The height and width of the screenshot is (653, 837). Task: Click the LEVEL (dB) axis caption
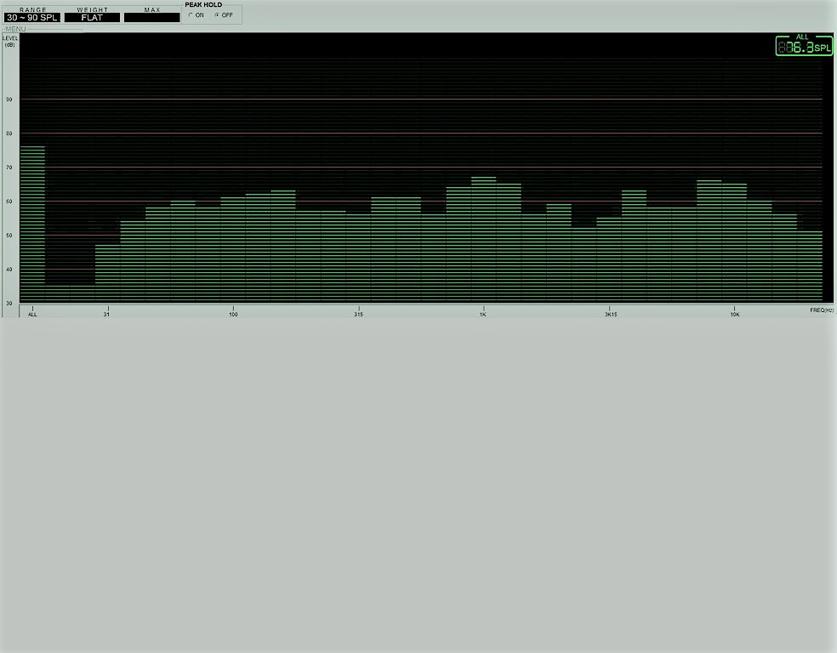(10, 41)
